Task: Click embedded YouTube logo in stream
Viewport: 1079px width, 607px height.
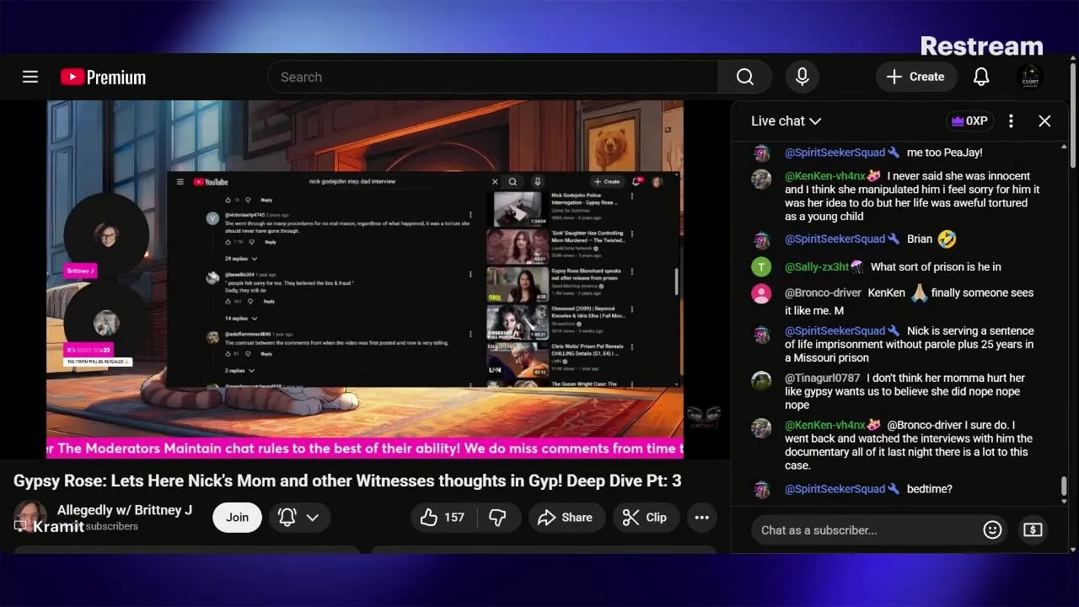Action: [x=211, y=181]
